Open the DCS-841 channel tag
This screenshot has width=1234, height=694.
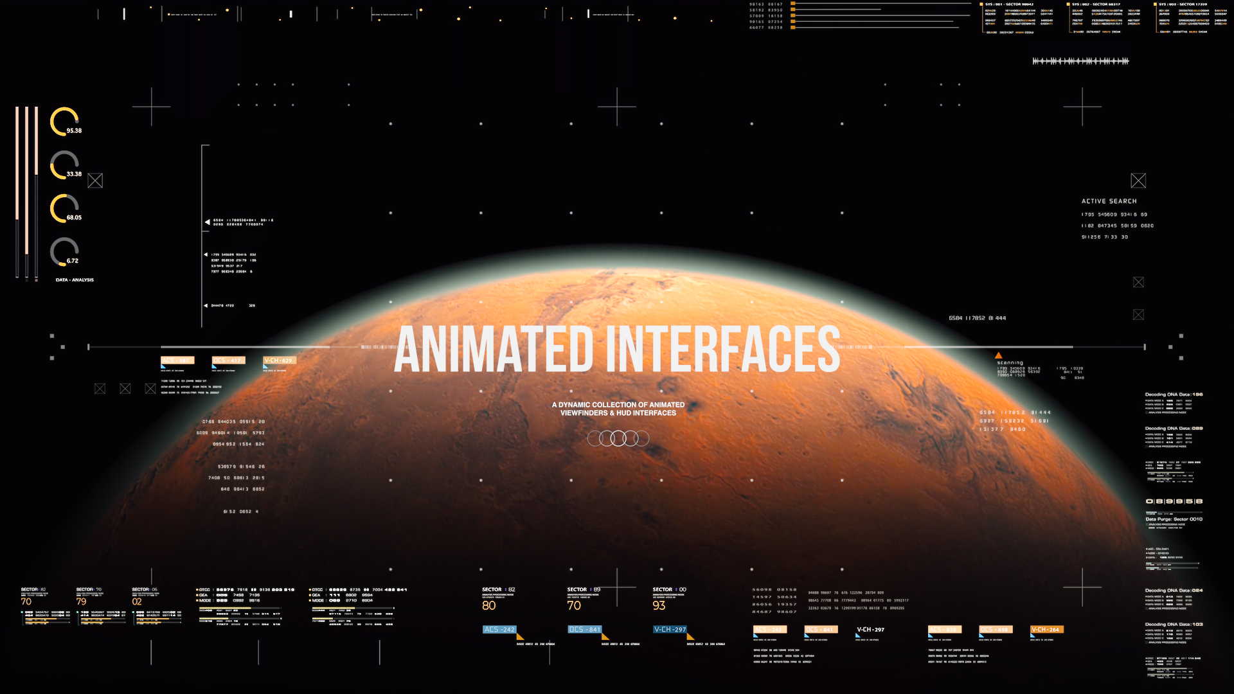[x=586, y=630]
